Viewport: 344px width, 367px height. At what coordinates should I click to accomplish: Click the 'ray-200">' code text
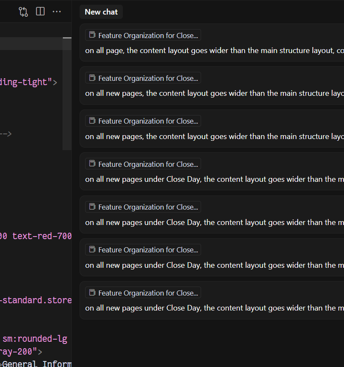click(x=21, y=352)
